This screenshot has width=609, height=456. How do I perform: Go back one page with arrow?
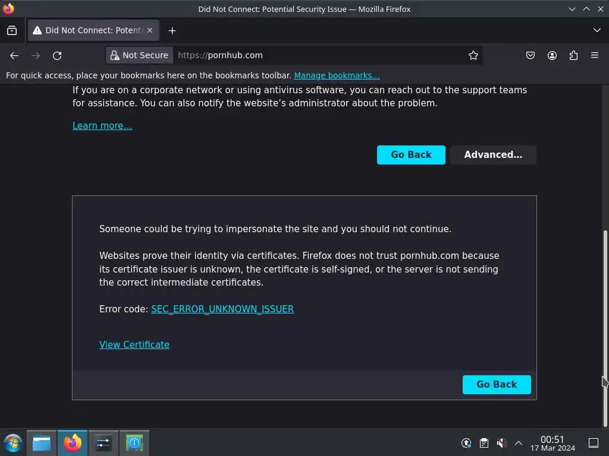pos(14,55)
